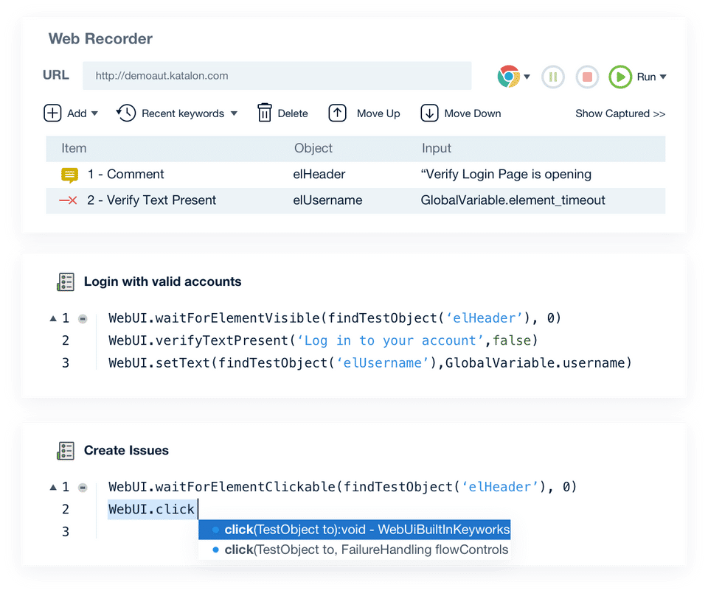This screenshot has height=593, width=708.
Task: Select the click(TestObject to):void autocomplete suggestion
Action: [355, 530]
